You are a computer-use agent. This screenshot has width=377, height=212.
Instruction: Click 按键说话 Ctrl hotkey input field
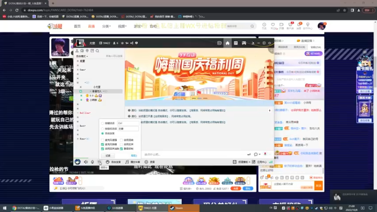tap(128, 123)
